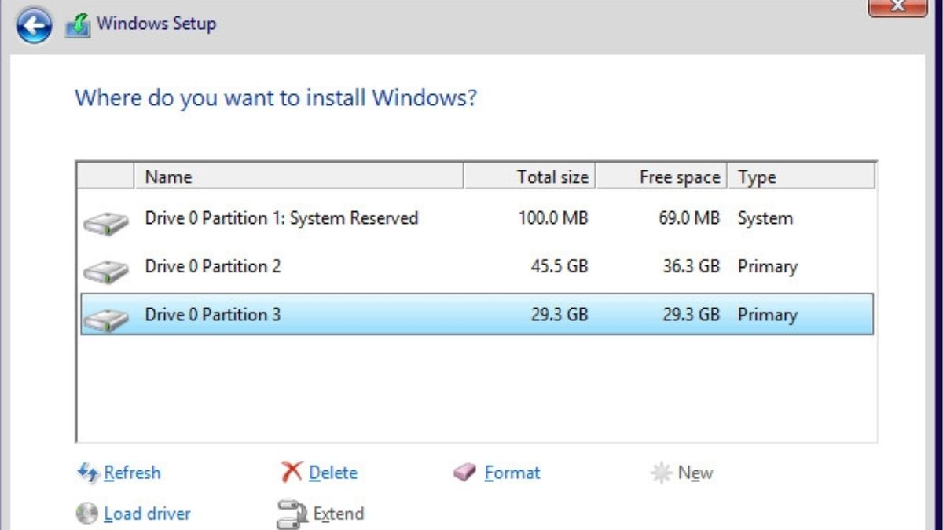
Task: Sort by the Free space column header
Action: (x=661, y=177)
